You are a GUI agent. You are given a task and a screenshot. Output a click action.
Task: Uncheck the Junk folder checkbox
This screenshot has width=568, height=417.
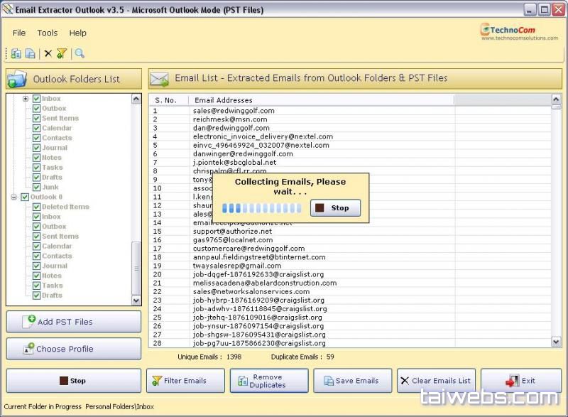click(x=36, y=188)
